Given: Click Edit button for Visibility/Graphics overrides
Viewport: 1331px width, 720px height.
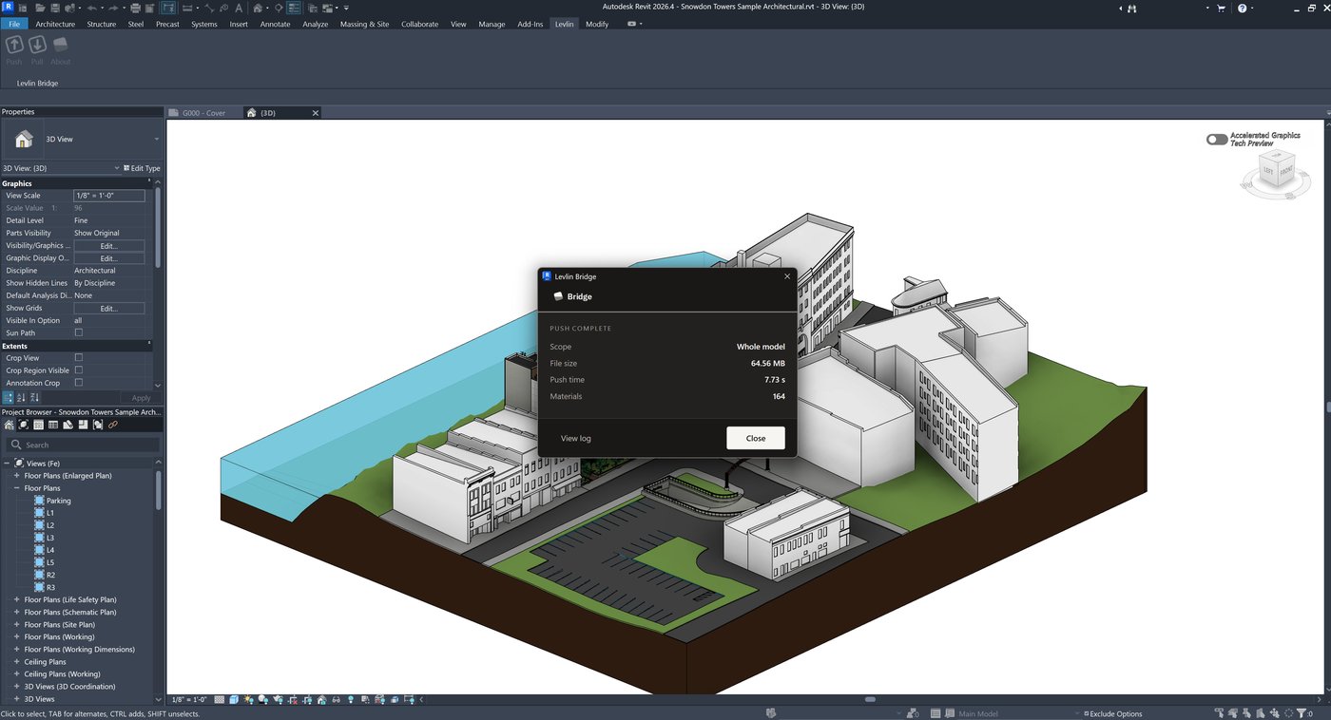Looking at the screenshot, I should 108,246.
